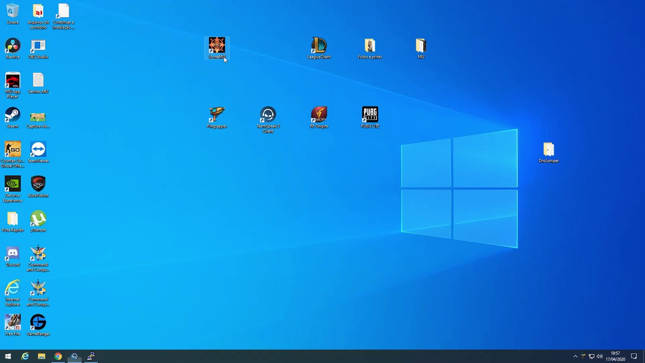Viewport: 645px width, 363px height.
Task: Launch LeagueClient shortcut
Action: 319,48
